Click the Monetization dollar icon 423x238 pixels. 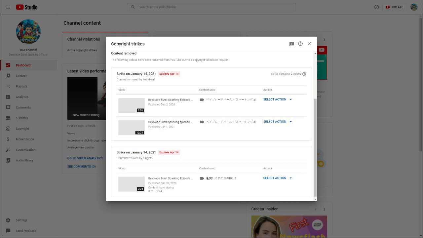(x=8, y=139)
